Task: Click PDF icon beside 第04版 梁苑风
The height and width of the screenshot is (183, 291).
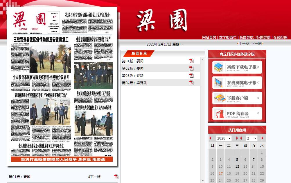Action: pos(191,83)
